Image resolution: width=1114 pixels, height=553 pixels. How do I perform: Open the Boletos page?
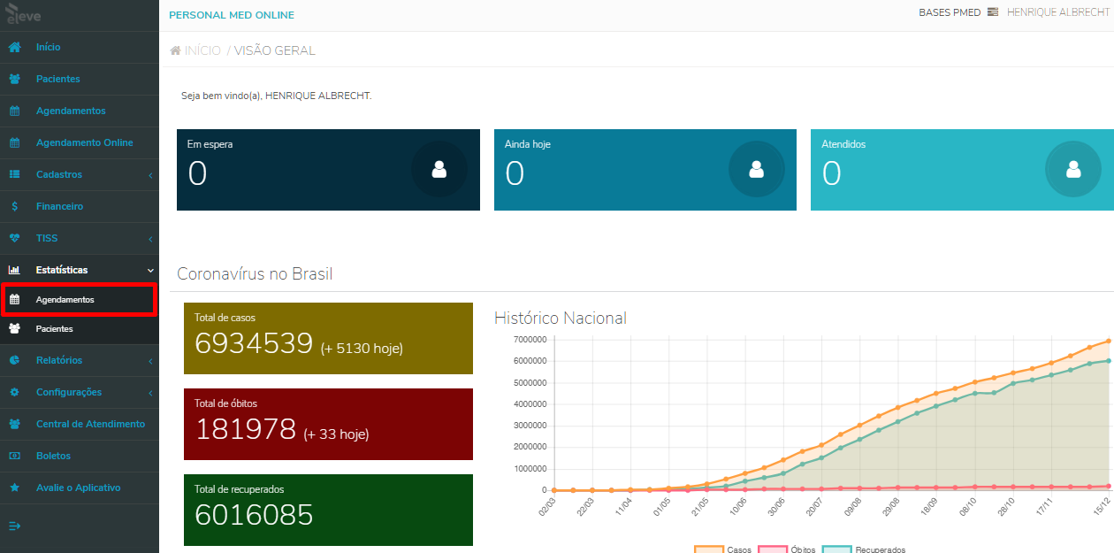pos(80,456)
